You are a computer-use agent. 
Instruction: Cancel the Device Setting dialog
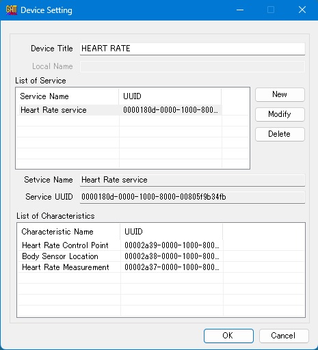(x=284, y=336)
